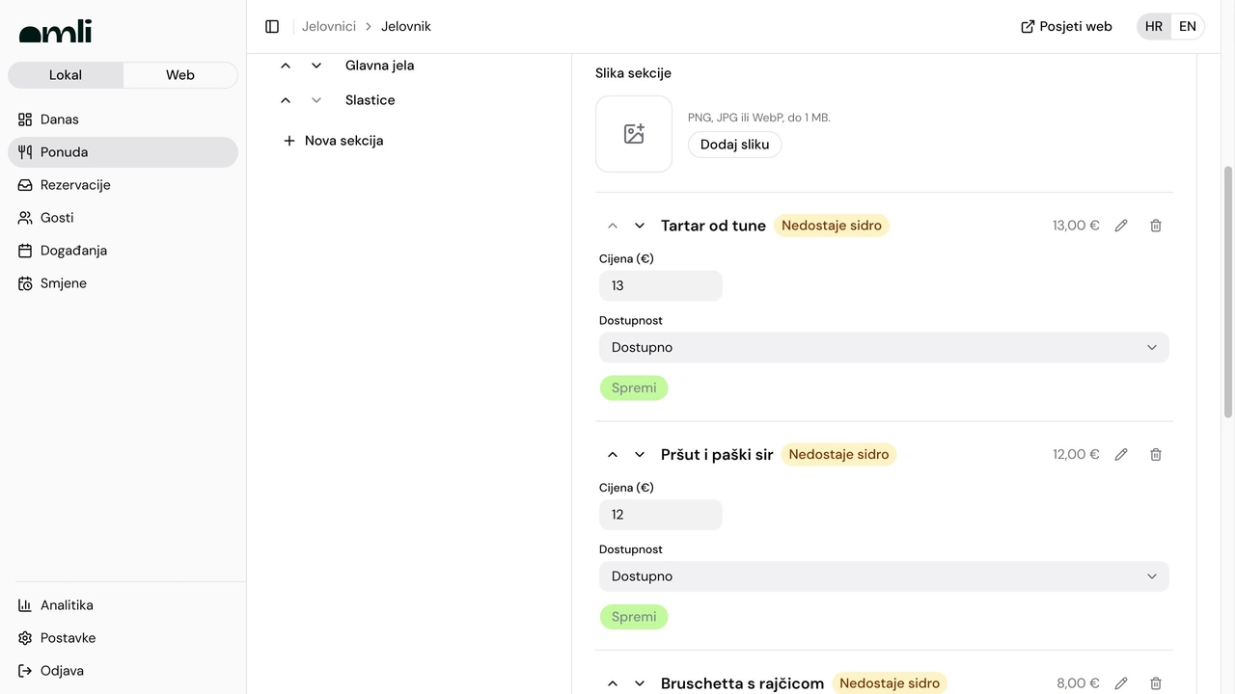
Task: Edit Pršut i paški sir pencil icon
Action: (x=1121, y=455)
